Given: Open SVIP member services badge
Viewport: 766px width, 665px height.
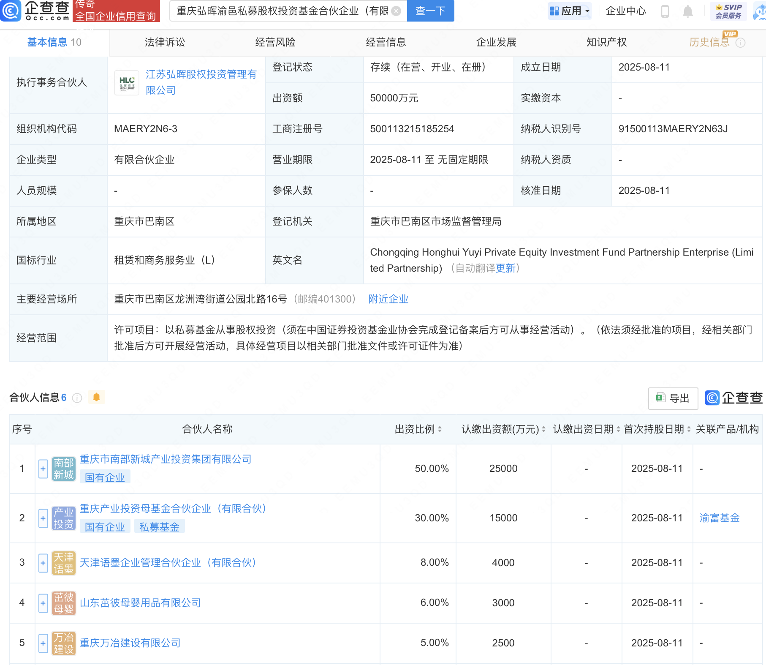Looking at the screenshot, I should point(728,11).
